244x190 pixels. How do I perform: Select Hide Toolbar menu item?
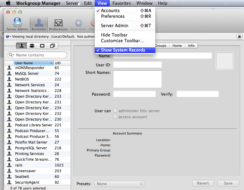click(x=125, y=35)
